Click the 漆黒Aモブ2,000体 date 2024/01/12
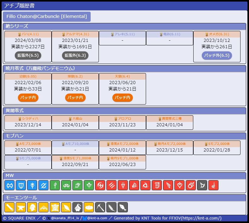The width and height of the screenshot is (249, 223). tap(122, 150)
